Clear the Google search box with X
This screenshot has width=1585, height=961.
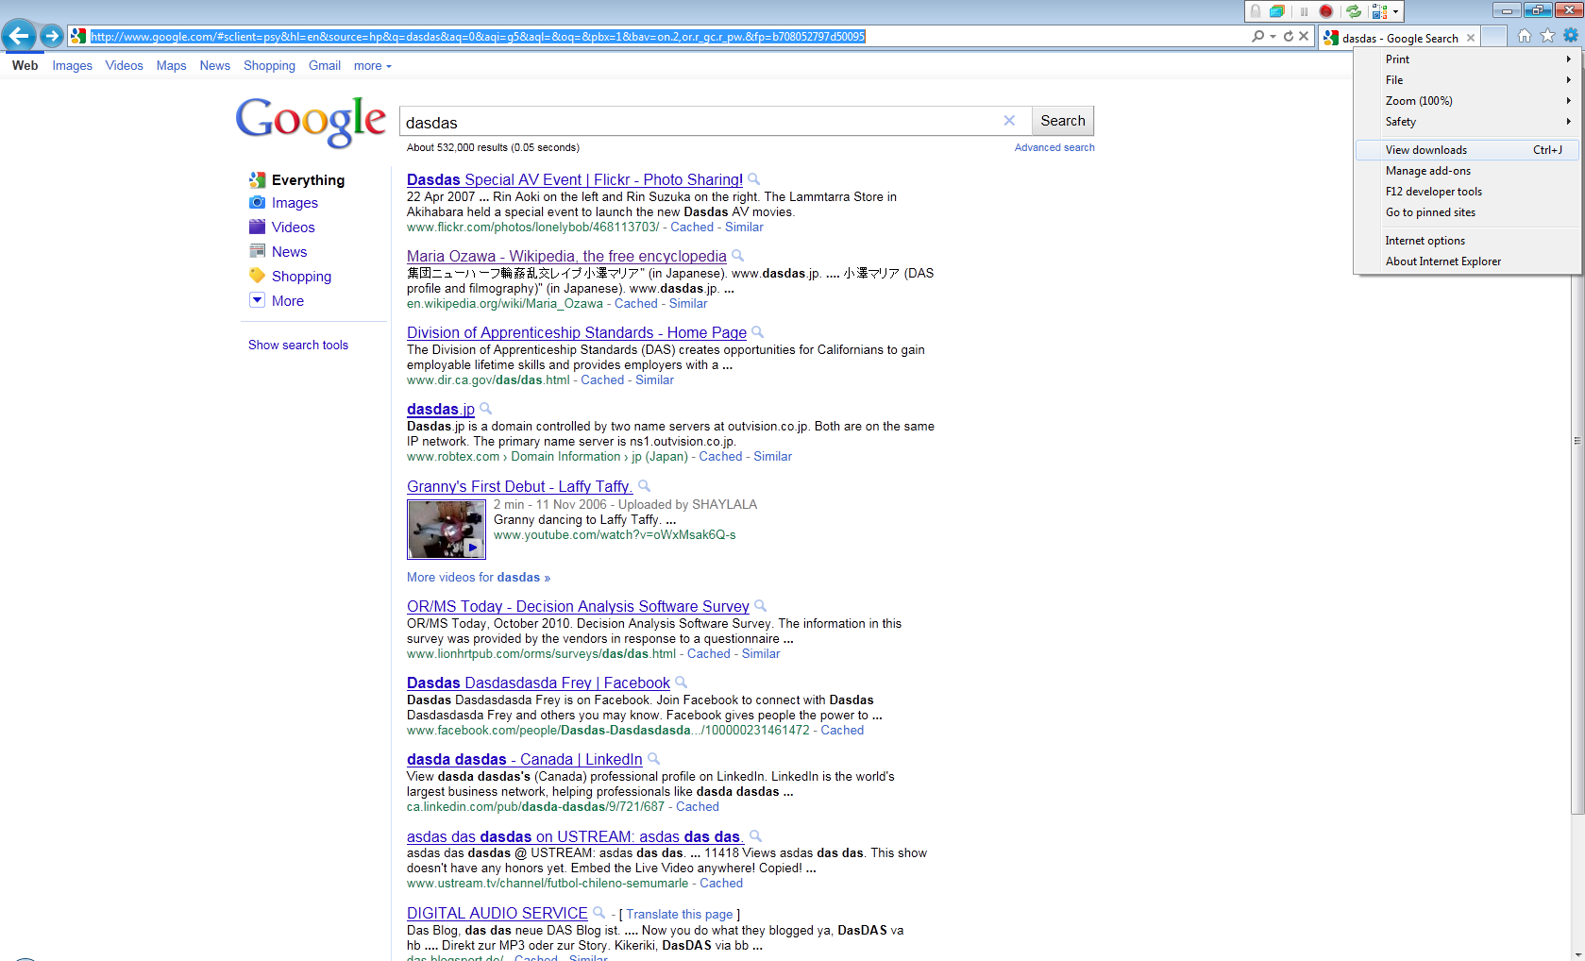pos(1009,121)
